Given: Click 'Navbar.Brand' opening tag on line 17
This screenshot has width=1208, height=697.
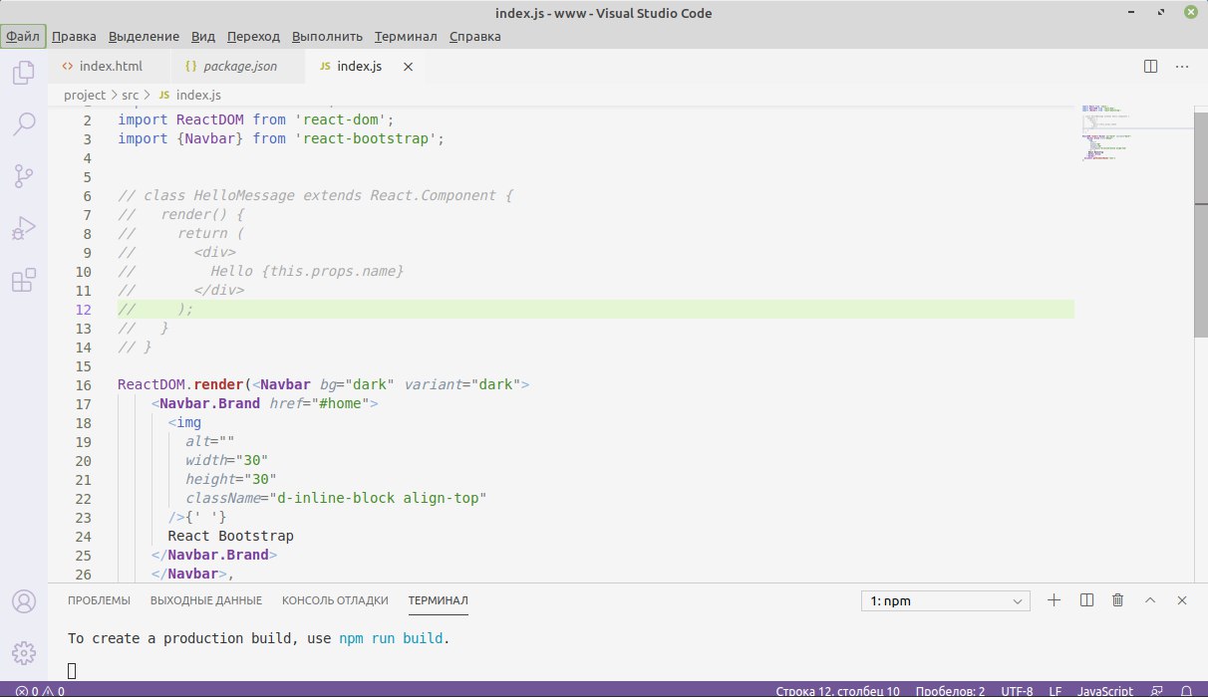Looking at the screenshot, I should click(210, 403).
